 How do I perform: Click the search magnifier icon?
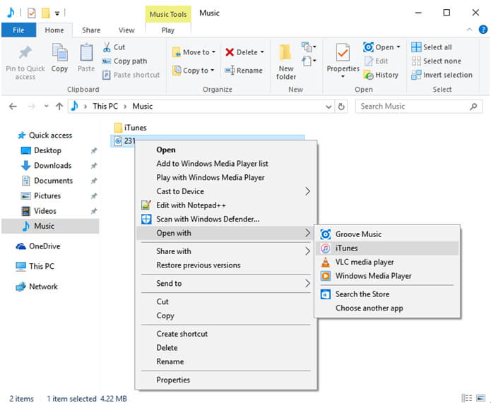pos(473,107)
